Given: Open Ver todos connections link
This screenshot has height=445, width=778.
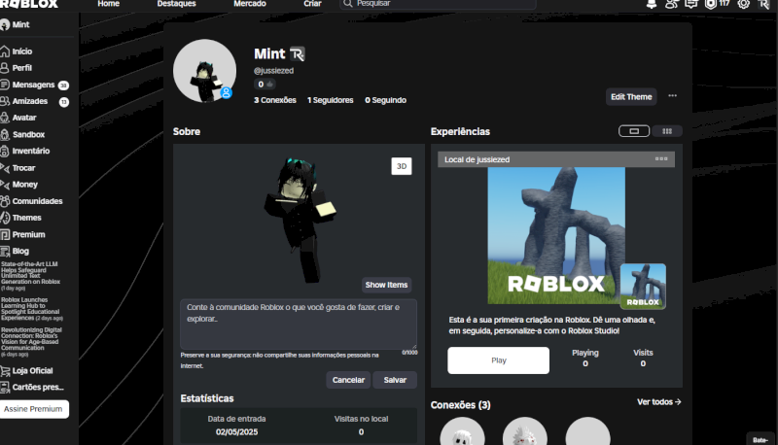Looking at the screenshot, I should click(659, 402).
